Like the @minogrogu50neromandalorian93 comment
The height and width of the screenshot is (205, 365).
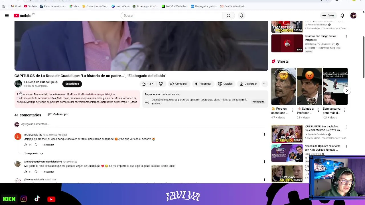click(x=26, y=172)
